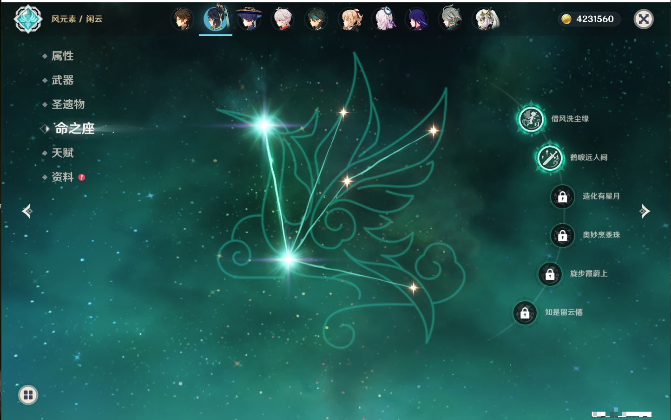Select Xianyun's highlighted avatar
Screen dimensions: 671x420
coord(216,19)
